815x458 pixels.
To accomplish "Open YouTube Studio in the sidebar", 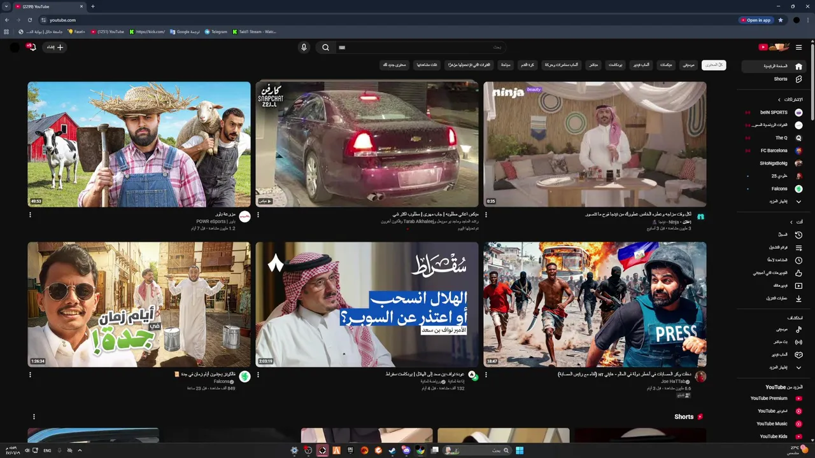I will coord(774,411).
